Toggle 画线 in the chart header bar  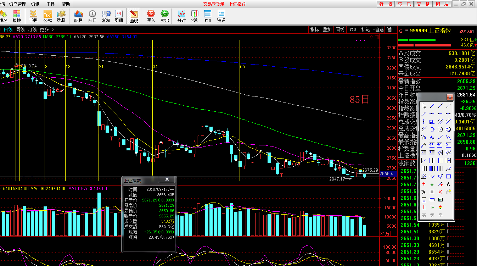click(x=340, y=30)
